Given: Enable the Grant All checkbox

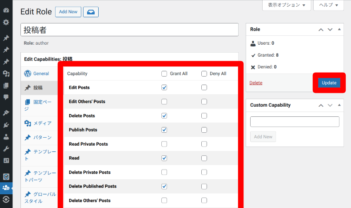Looking at the screenshot, I should click(164, 73).
